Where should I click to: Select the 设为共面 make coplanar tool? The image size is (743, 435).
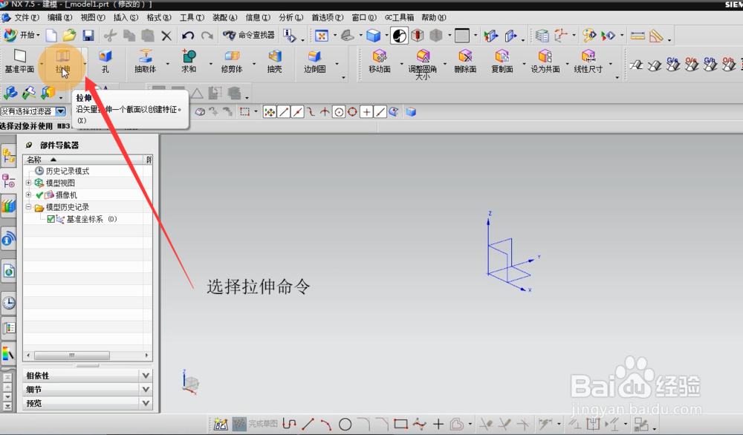545,62
